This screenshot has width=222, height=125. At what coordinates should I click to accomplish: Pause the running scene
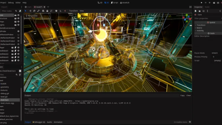206,3
